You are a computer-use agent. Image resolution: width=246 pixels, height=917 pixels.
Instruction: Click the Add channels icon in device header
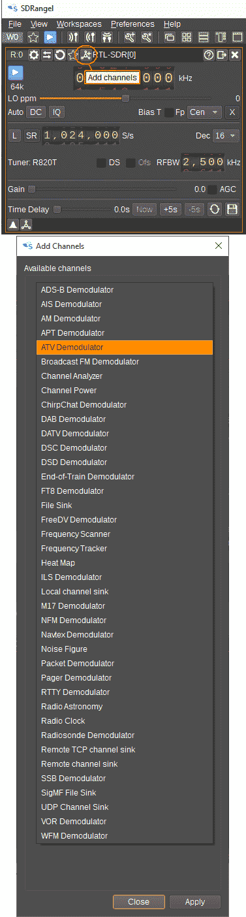click(x=85, y=55)
